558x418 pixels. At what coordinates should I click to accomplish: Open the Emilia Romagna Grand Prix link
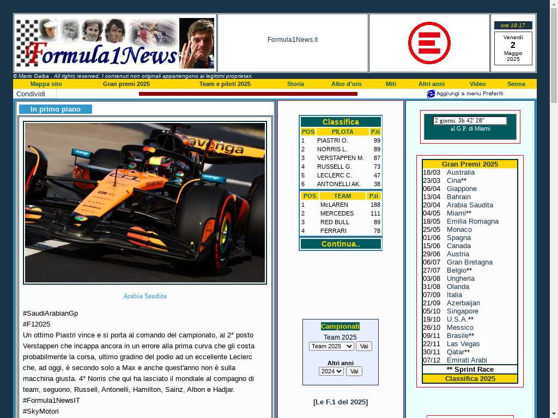coord(472,222)
